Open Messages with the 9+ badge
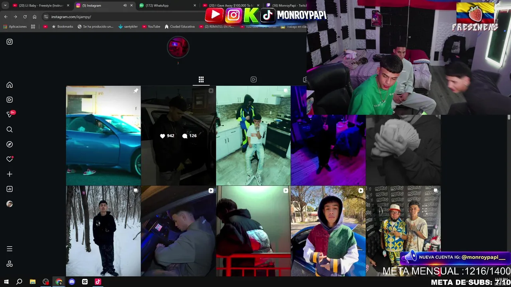This screenshot has width=511, height=287. click(10, 114)
